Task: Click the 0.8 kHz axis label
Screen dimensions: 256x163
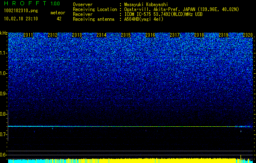Action: click(x=4, y=114)
